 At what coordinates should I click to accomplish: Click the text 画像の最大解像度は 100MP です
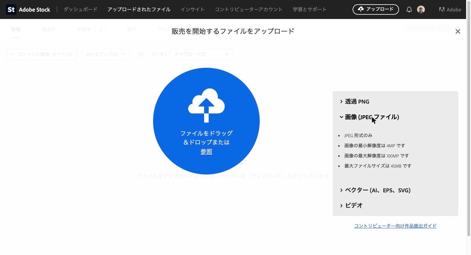[x=376, y=156]
